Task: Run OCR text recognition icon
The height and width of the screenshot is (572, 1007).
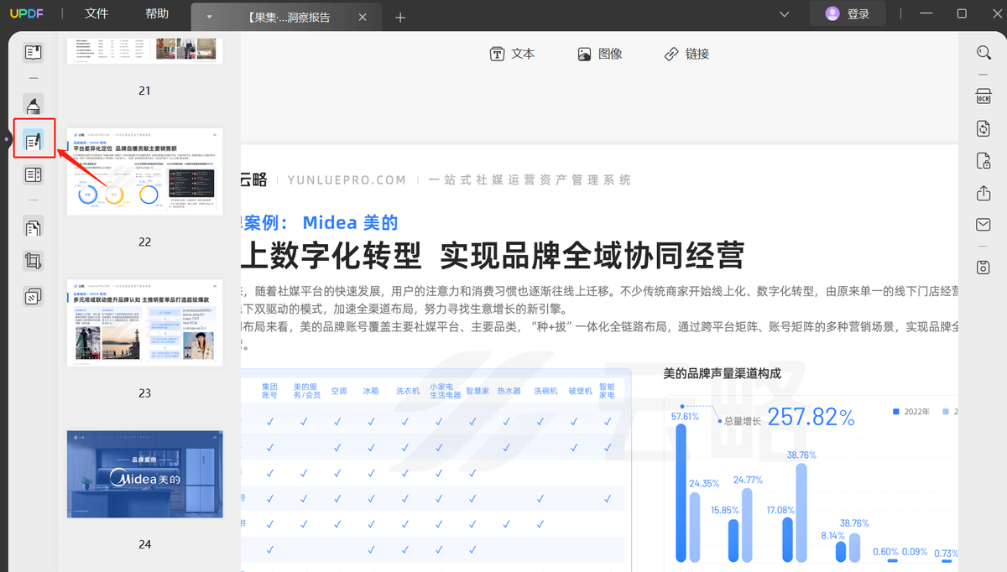Action: click(x=984, y=96)
